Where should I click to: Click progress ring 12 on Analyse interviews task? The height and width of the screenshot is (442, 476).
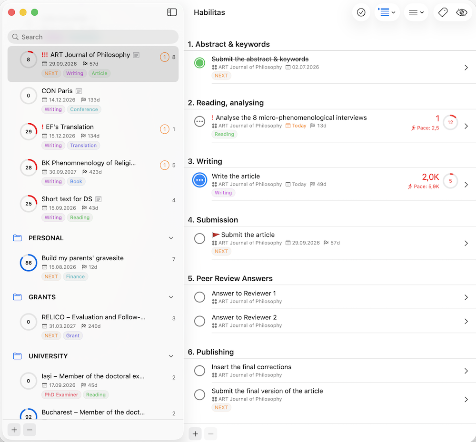coord(450,122)
